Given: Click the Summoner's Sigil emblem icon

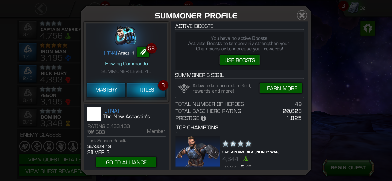Looking at the screenshot, I should coord(184,88).
